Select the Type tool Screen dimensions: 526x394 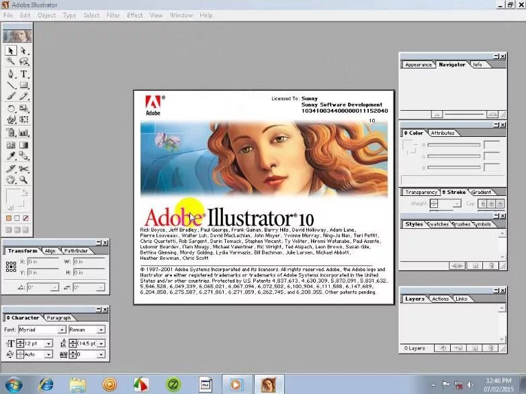(24, 73)
